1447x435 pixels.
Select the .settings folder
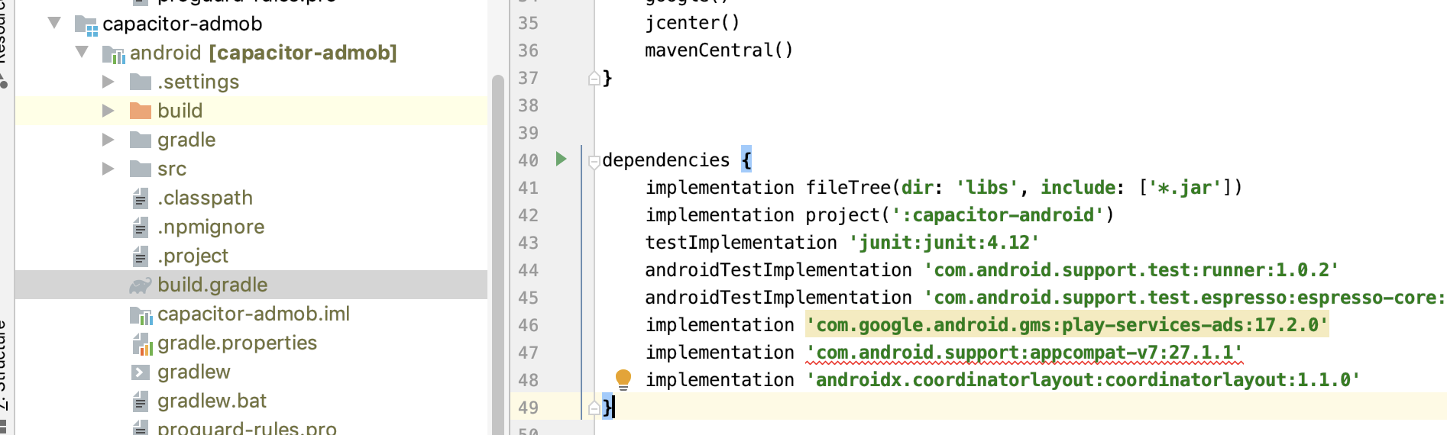(x=198, y=82)
